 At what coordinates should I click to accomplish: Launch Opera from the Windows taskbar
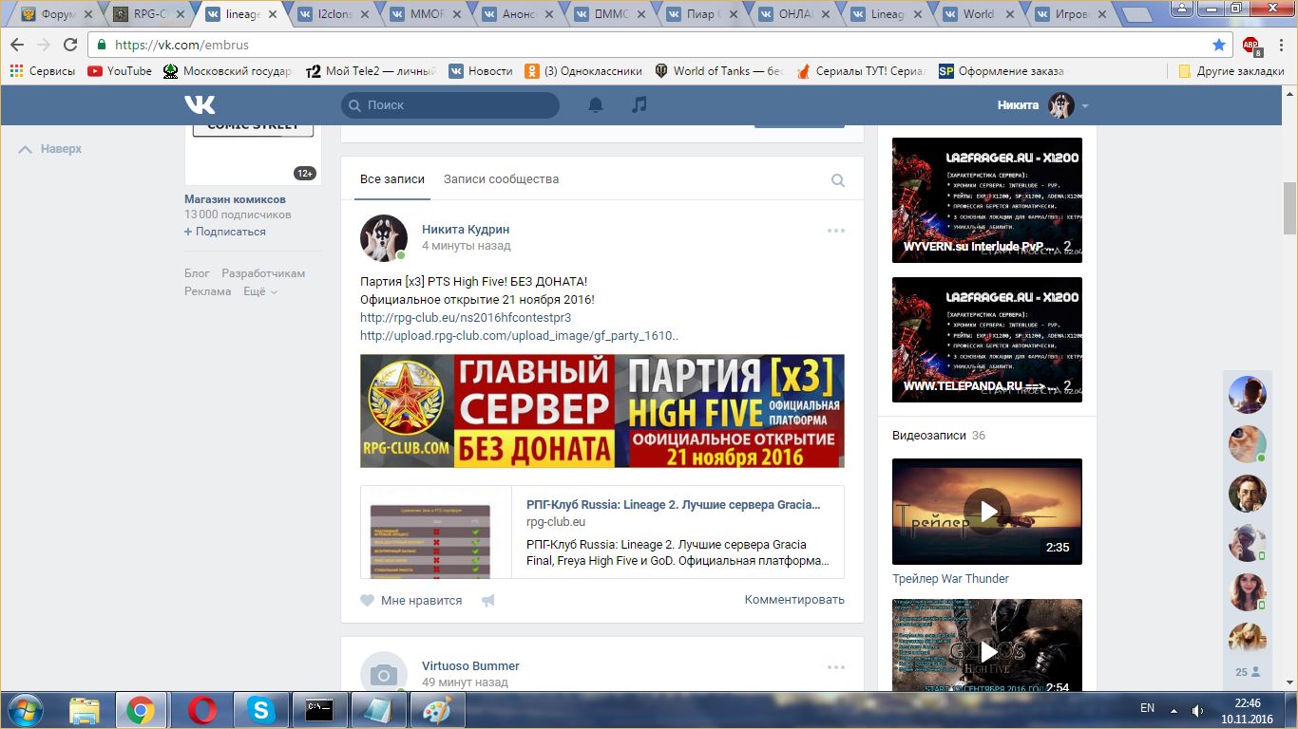pyautogui.click(x=200, y=709)
